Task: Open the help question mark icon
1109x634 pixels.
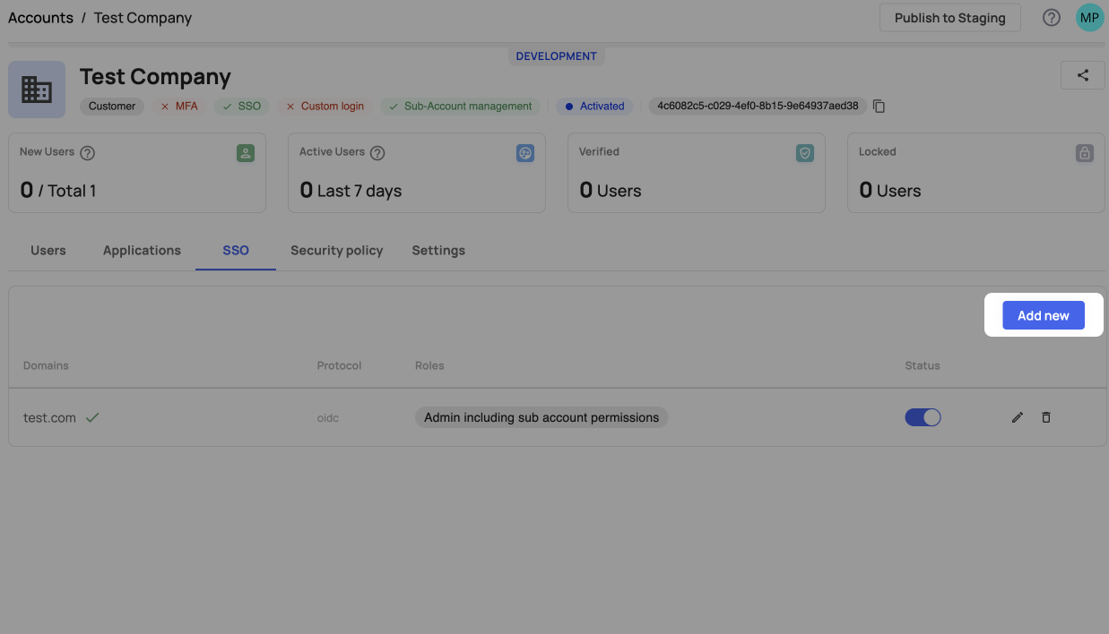Action: click(x=1052, y=18)
